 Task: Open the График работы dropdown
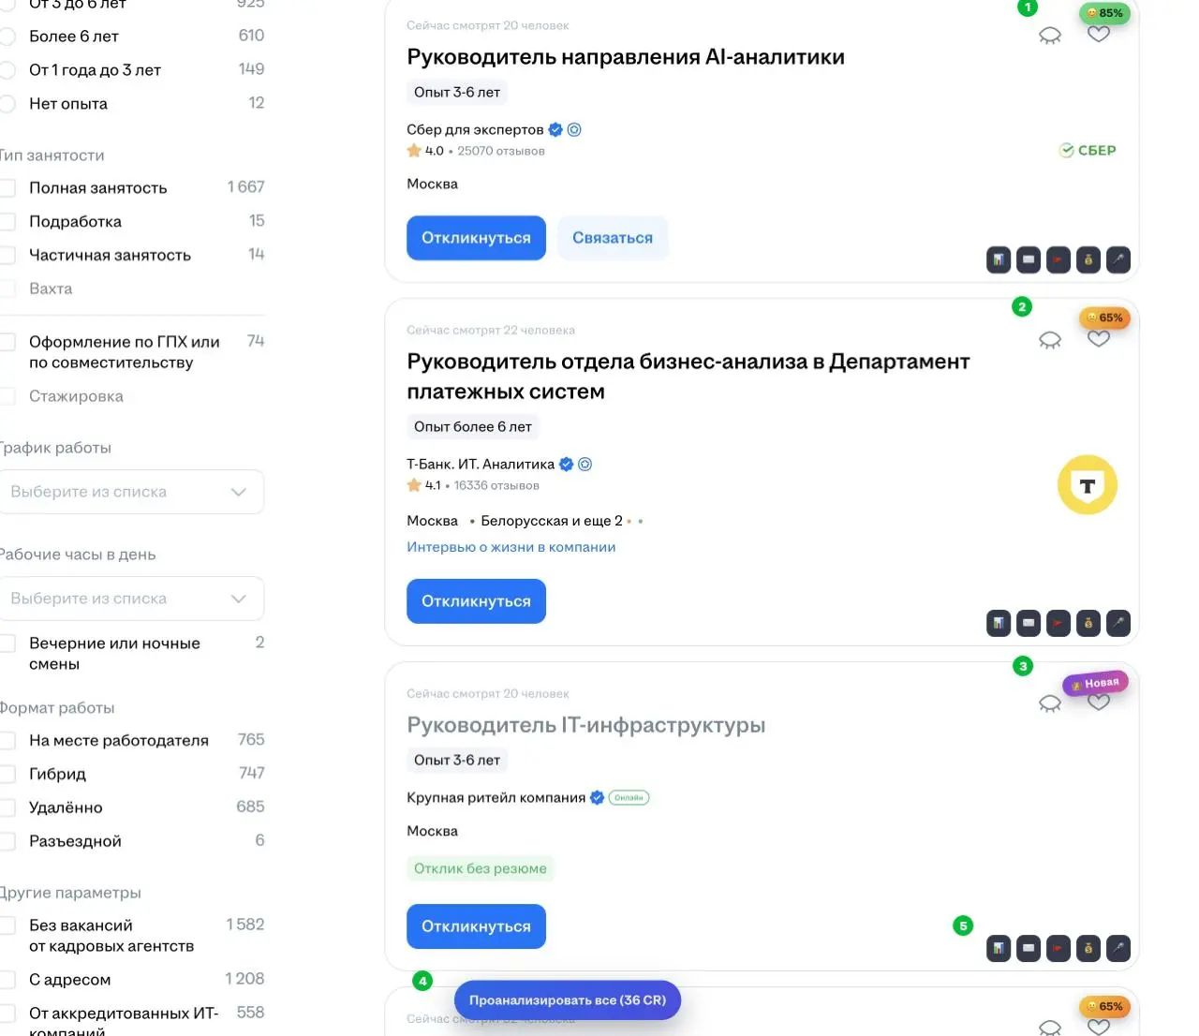(x=133, y=491)
